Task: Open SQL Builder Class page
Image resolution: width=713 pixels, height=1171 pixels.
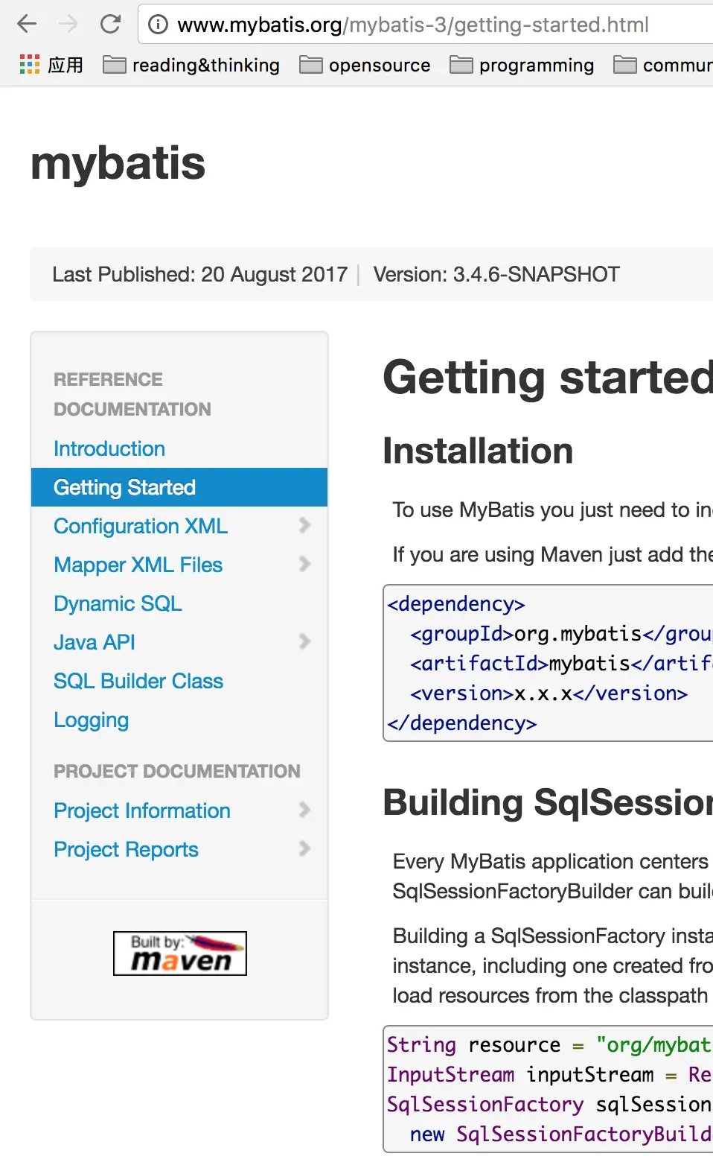Action: pyautogui.click(x=138, y=681)
